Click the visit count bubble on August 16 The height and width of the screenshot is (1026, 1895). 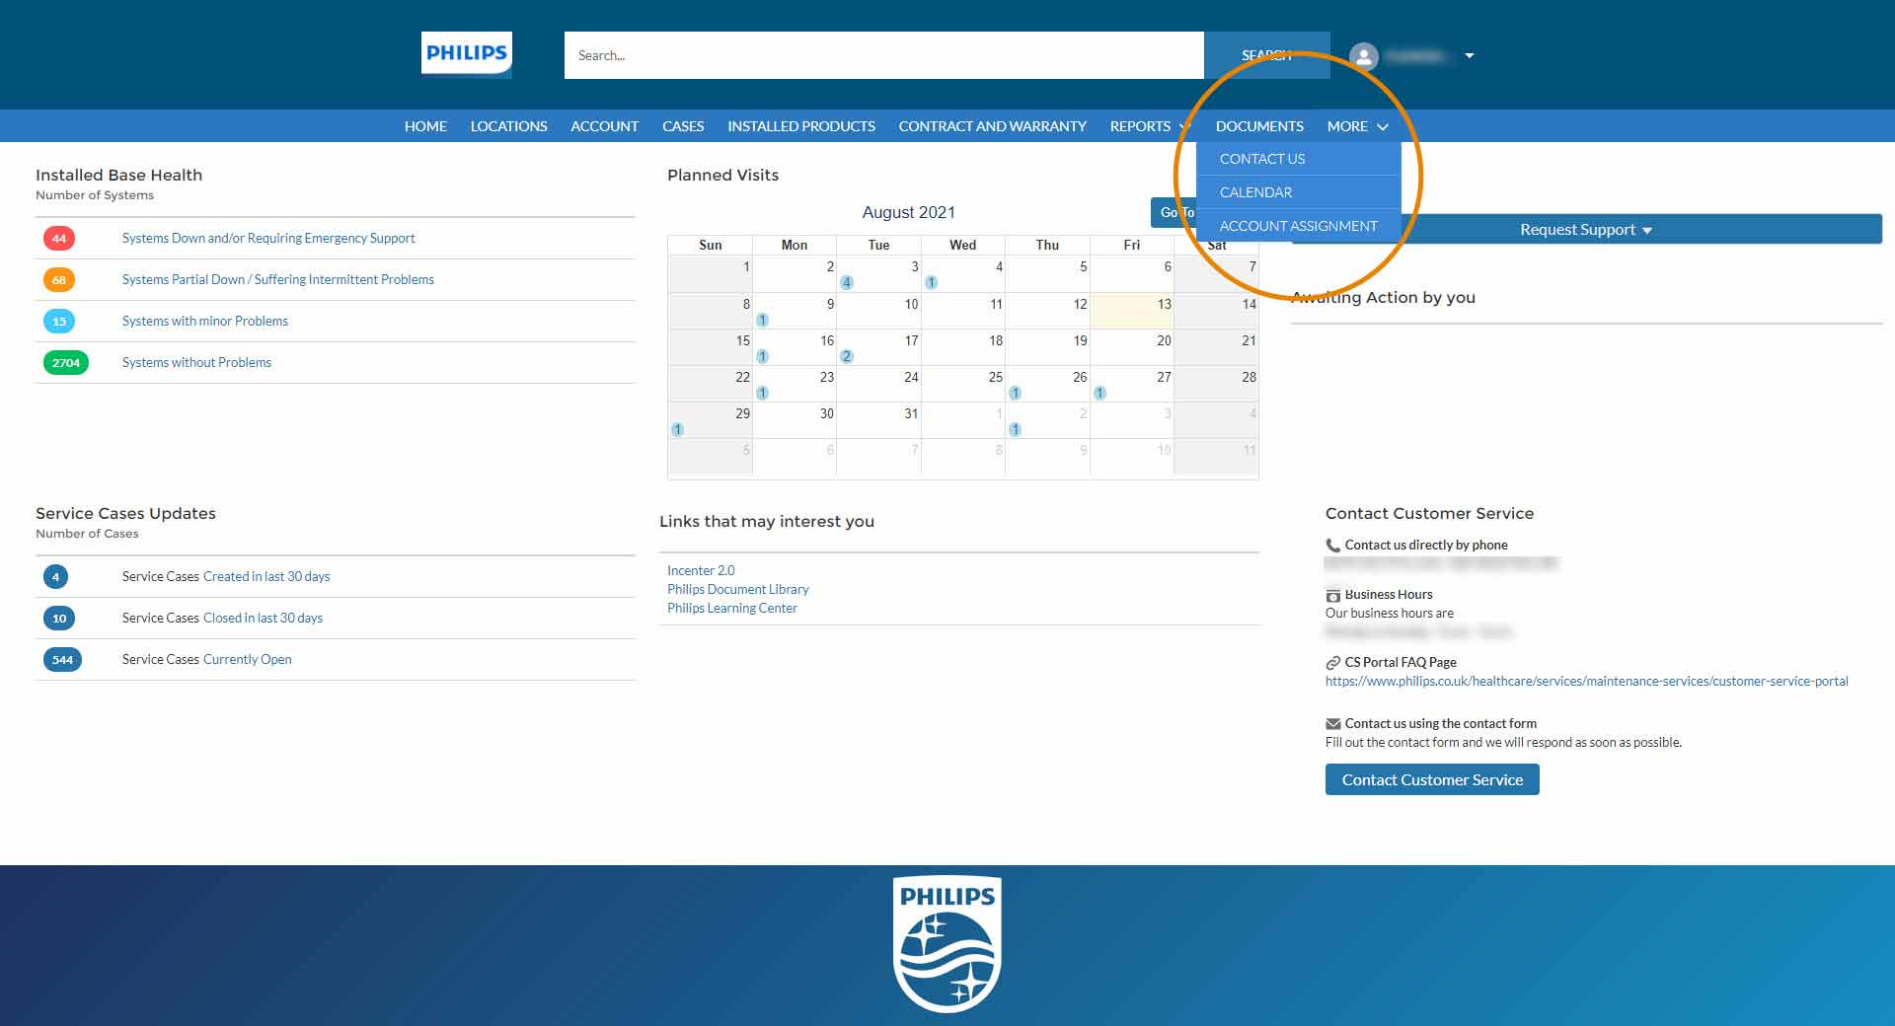[847, 356]
